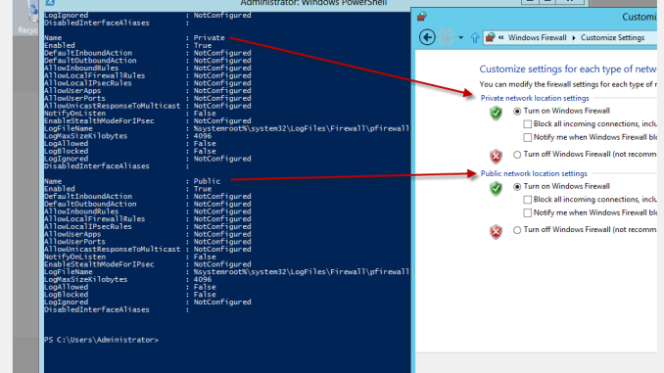Click the Customize Settings breadcrumb

[x=612, y=37]
